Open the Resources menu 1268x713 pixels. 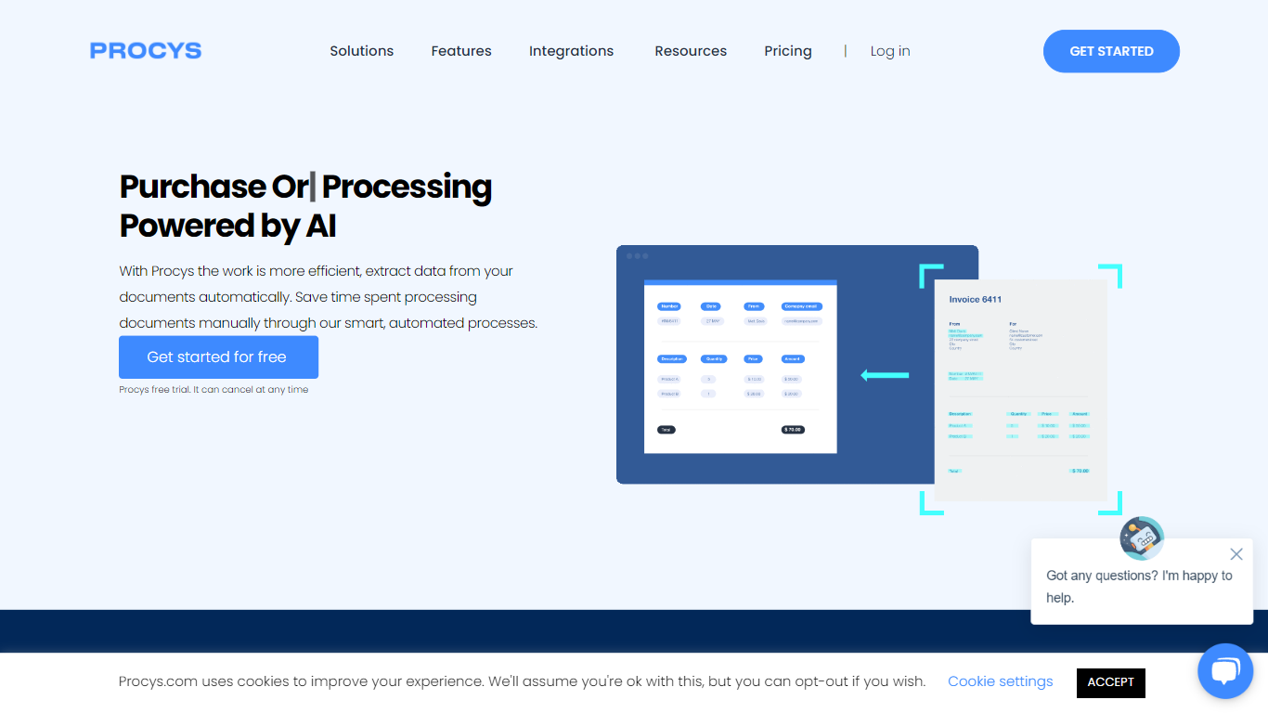pos(691,51)
